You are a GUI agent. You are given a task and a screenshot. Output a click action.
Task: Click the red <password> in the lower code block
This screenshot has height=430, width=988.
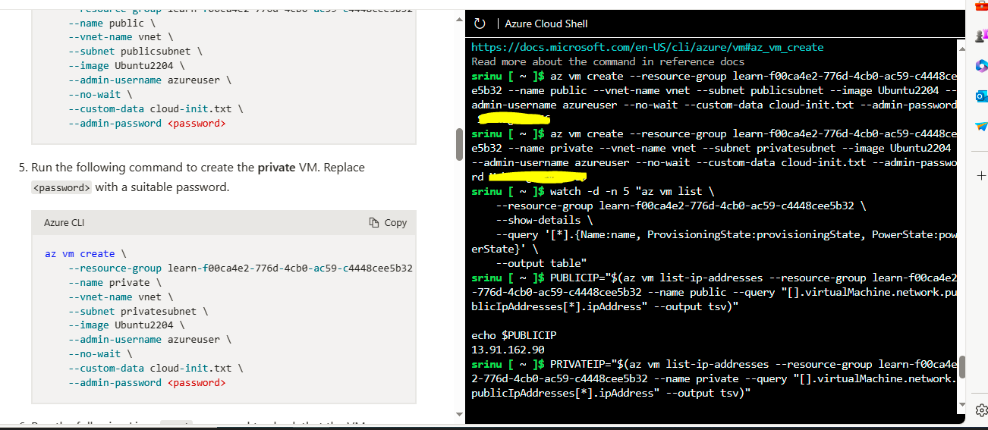click(x=197, y=383)
